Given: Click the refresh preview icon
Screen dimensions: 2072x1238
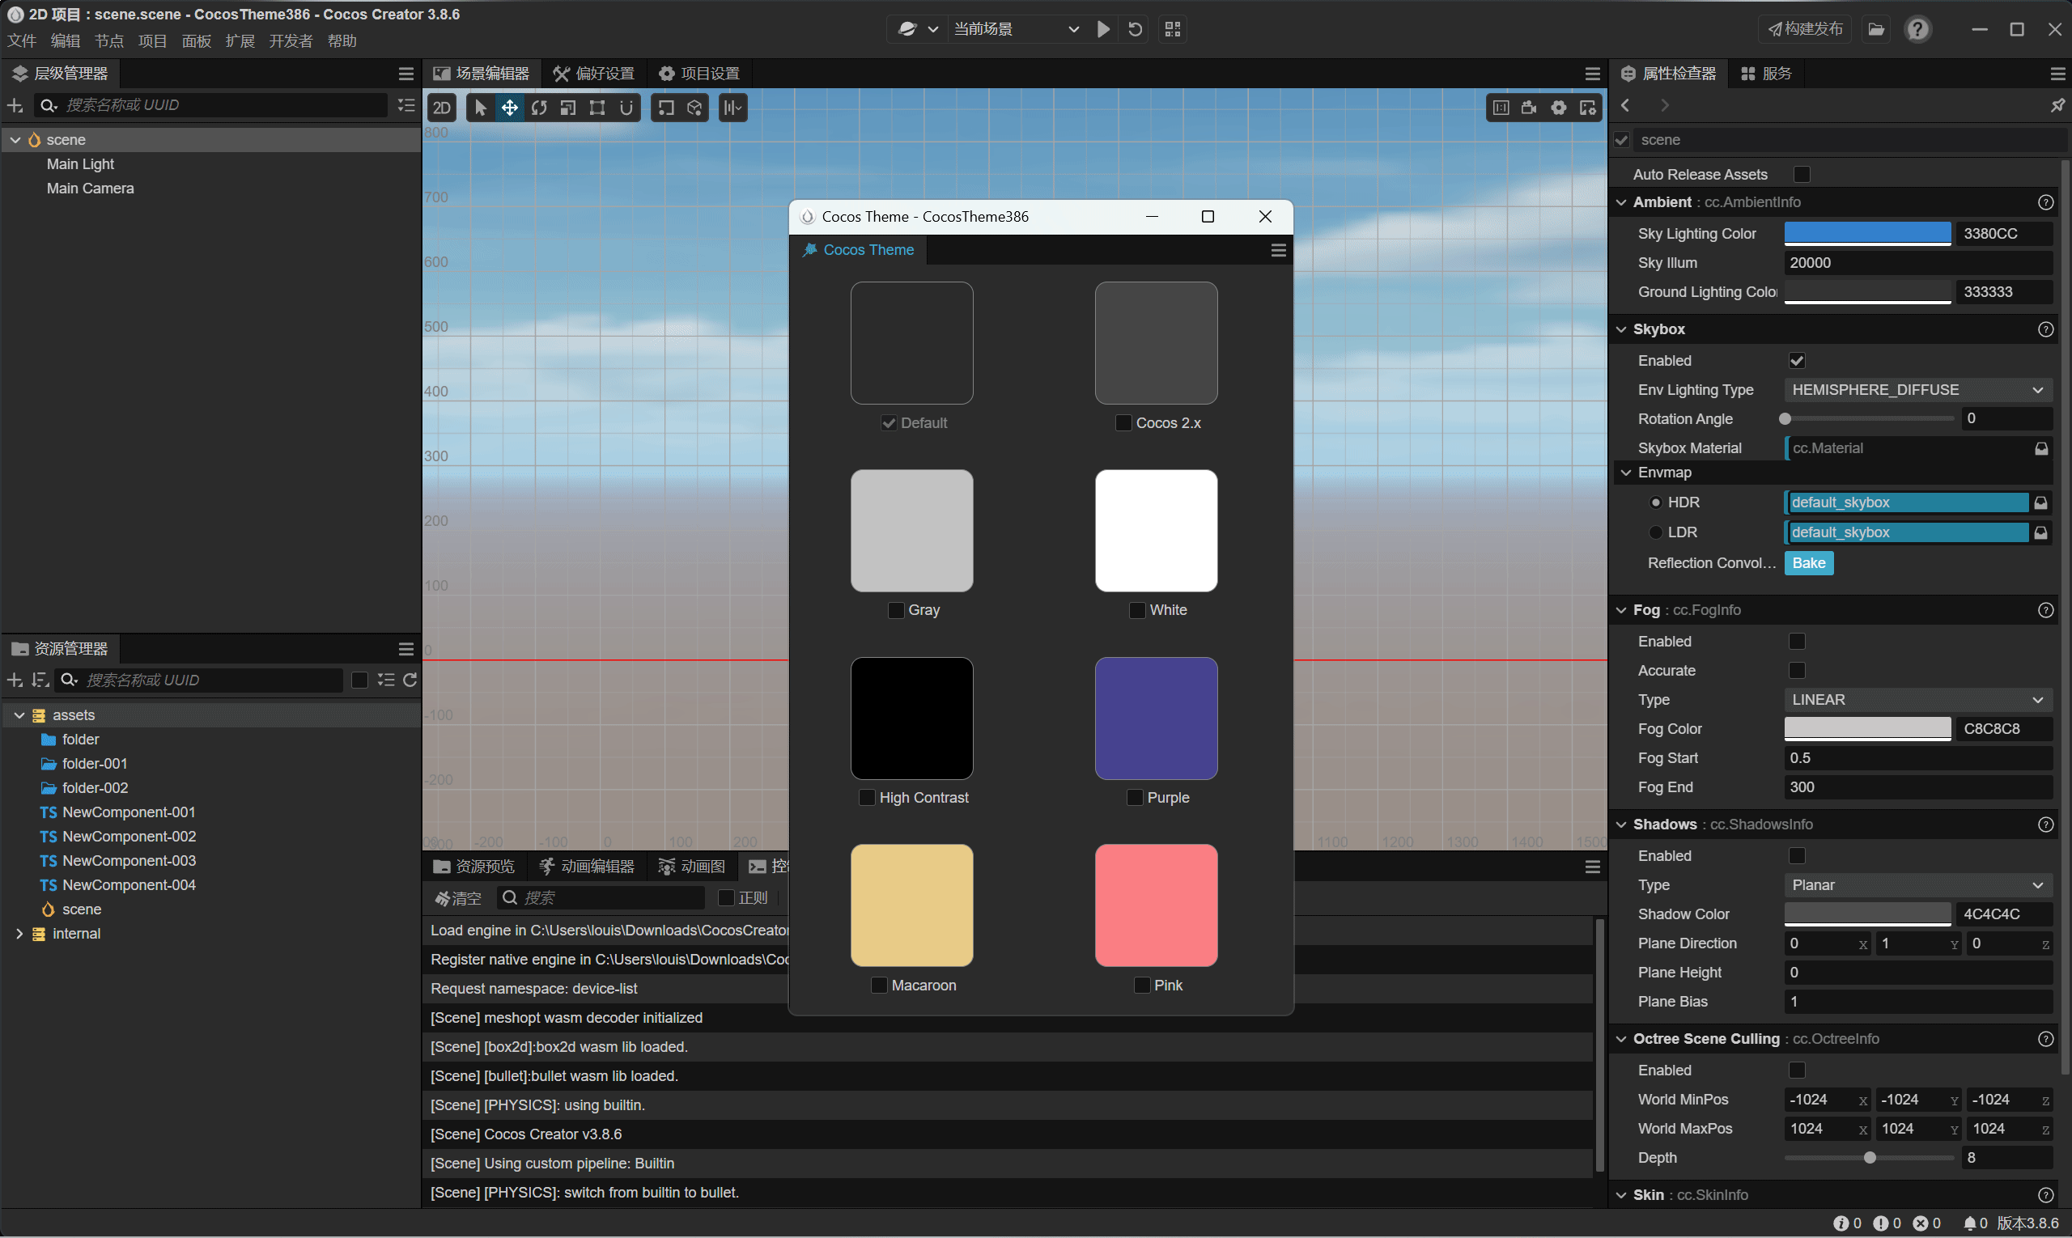Looking at the screenshot, I should click(1135, 29).
